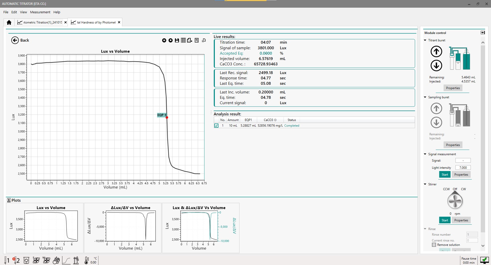
Task: Export results to PDF icon
Action: [190, 40]
